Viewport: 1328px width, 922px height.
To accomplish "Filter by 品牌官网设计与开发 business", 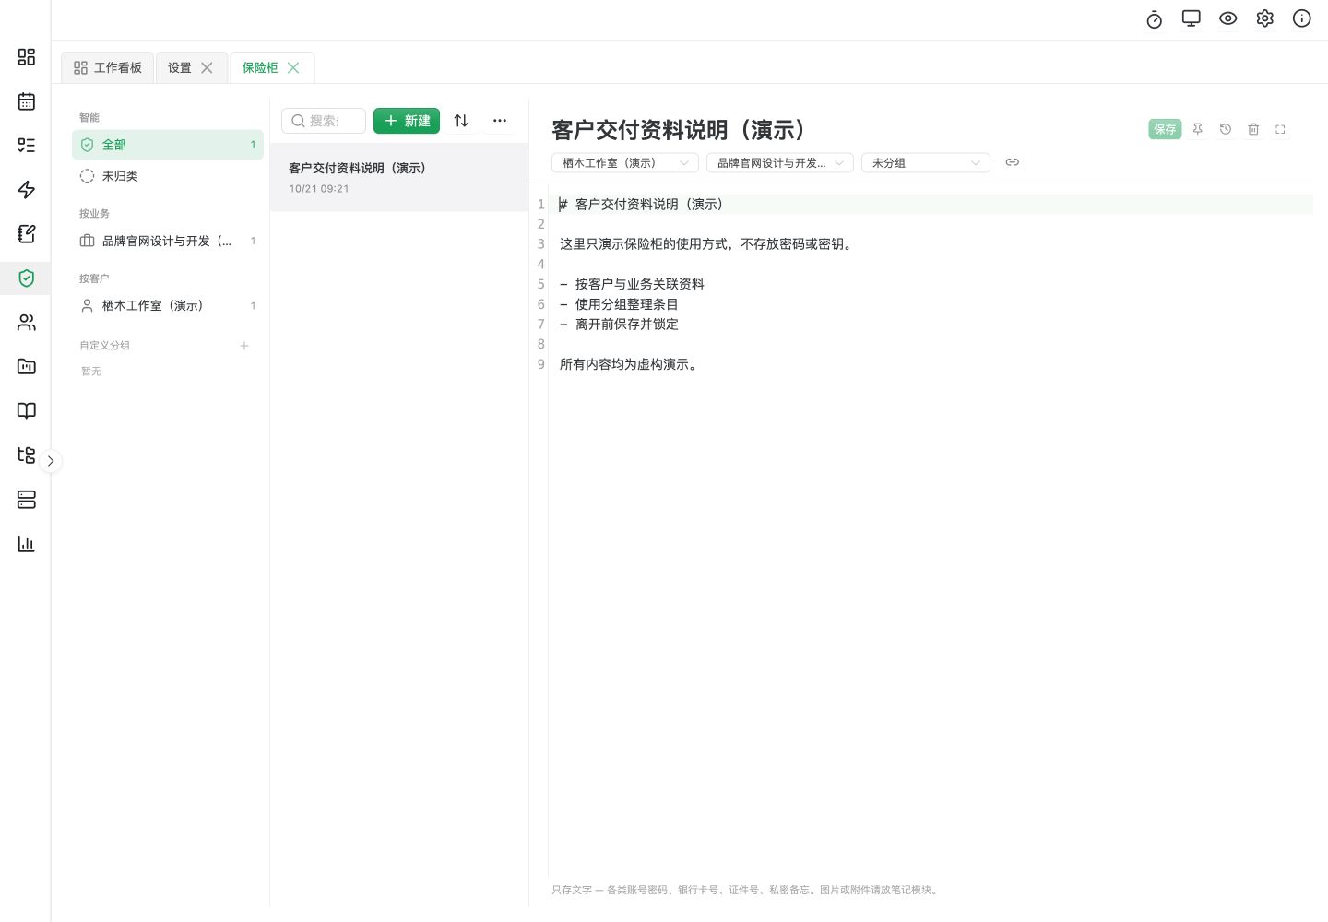I will (x=168, y=241).
